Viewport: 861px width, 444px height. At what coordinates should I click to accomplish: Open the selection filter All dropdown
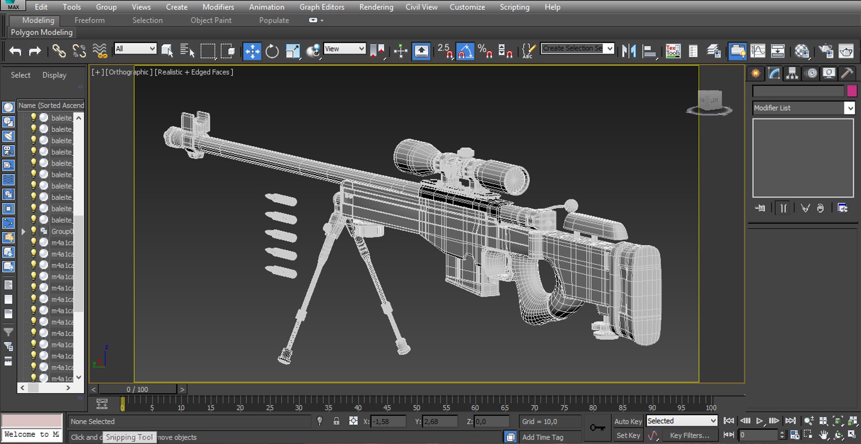pyautogui.click(x=135, y=48)
